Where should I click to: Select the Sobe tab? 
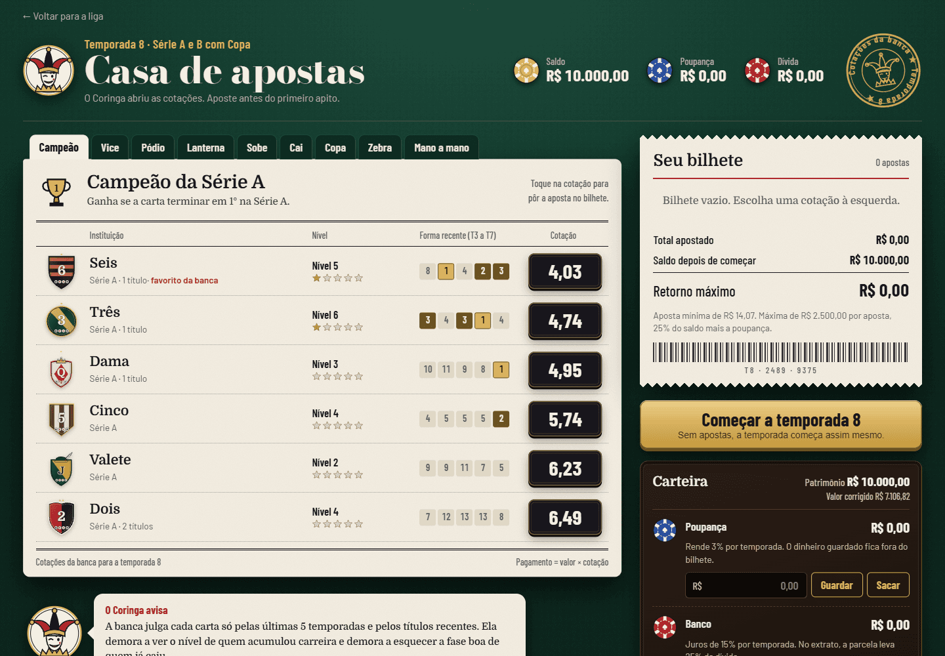coord(257,148)
